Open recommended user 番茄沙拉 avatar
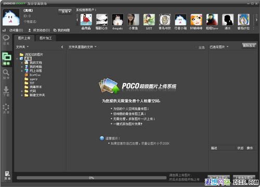The width and height of the screenshot is (260, 187). click(243, 20)
